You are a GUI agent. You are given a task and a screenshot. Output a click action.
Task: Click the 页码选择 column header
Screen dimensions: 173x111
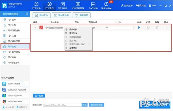(93, 22)
